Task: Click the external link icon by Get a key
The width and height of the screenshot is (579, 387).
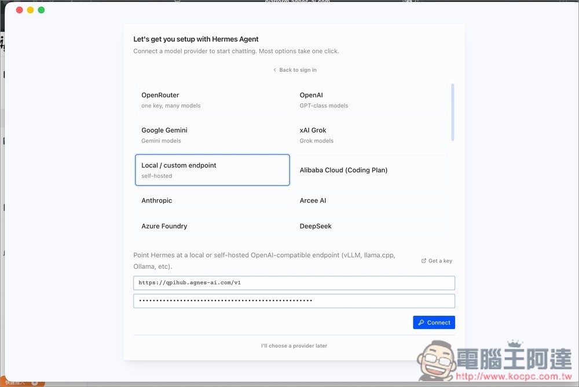Action: click(424, 261)
